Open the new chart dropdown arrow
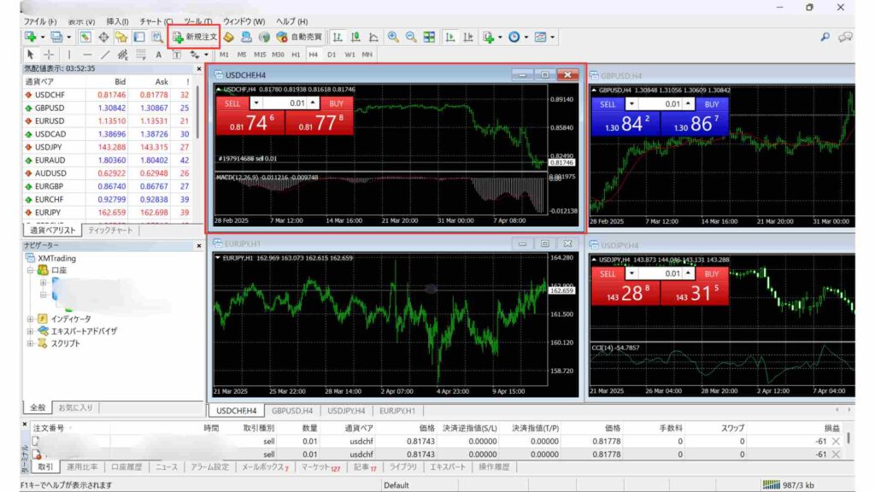The width and height of the screenshot is (875, 492). point(43,37)
